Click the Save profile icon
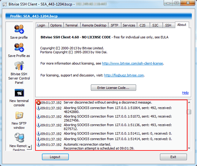197x166 pixels. (19, 29)
